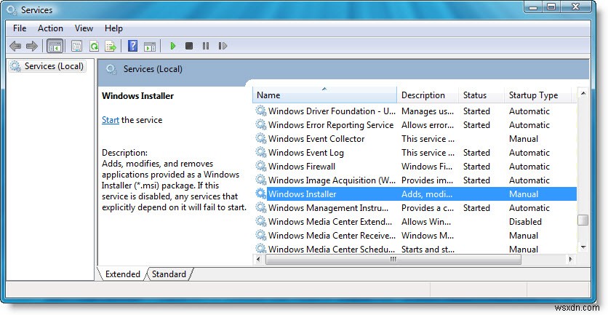Click gear icon of Windows Image Acquisition

(261, 180)
